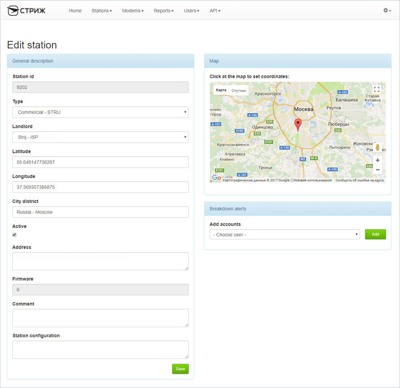Viewport: 400px width, 388px height.
Task: Click the Map panel header
Action: (297, 61)
